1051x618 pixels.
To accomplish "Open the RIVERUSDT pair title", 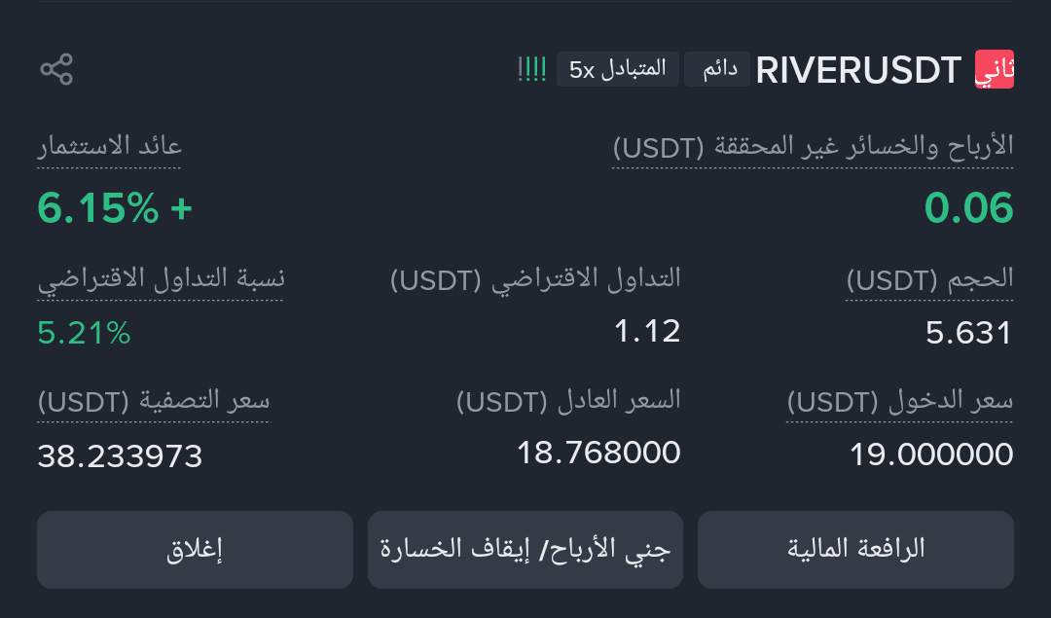I will [858, 70].
